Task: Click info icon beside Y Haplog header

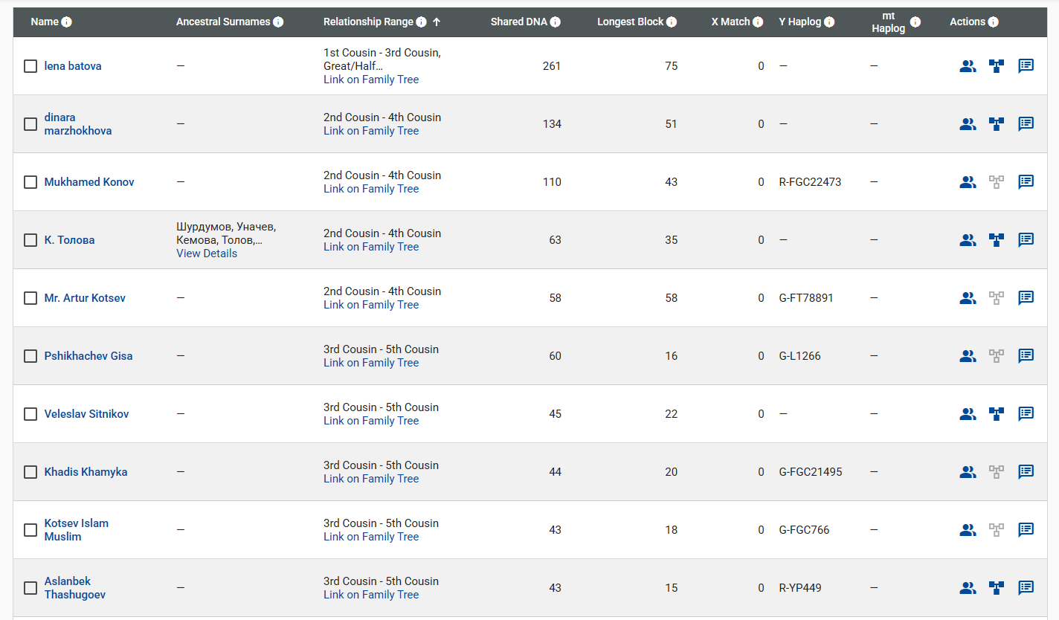Action: coord(829,22)
